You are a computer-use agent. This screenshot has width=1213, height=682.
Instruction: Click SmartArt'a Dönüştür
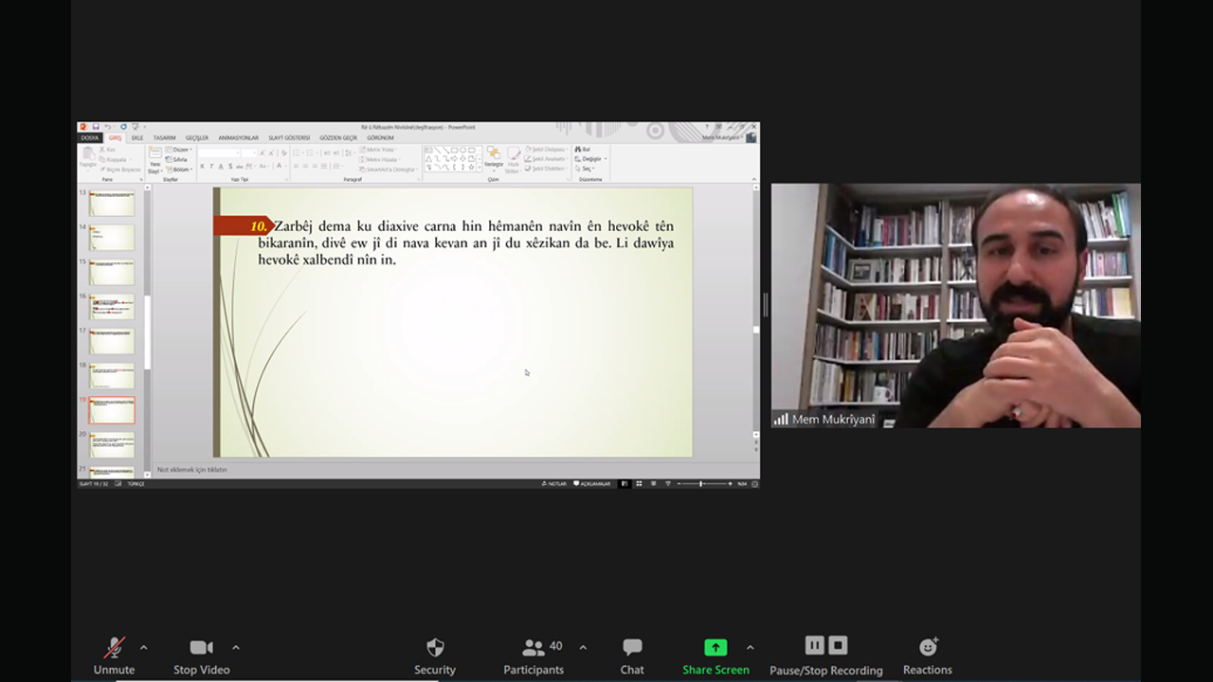[389, 170]
